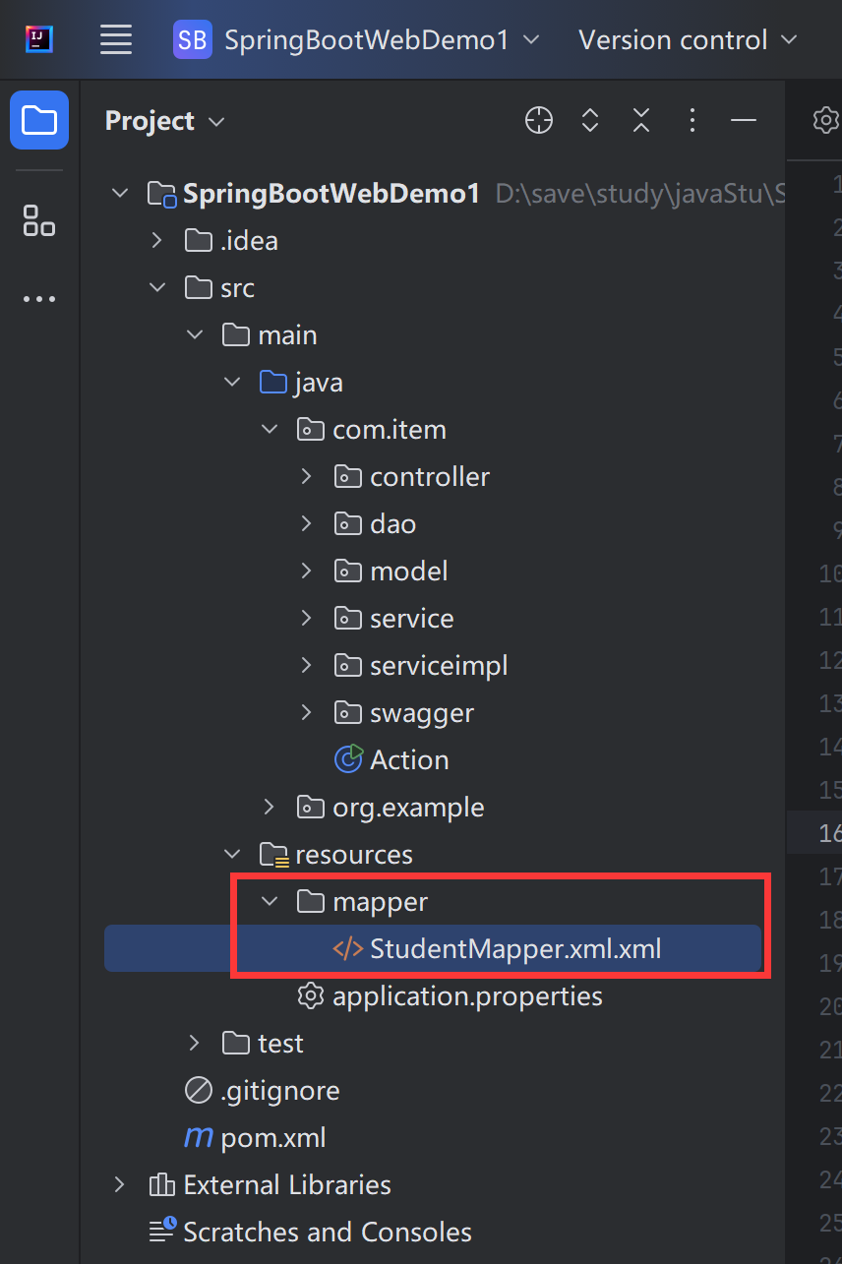Open the SpringBootWebDemo1 project dropdown
The height and width of the screenshot is (1264, 842).
pos(358,40)
